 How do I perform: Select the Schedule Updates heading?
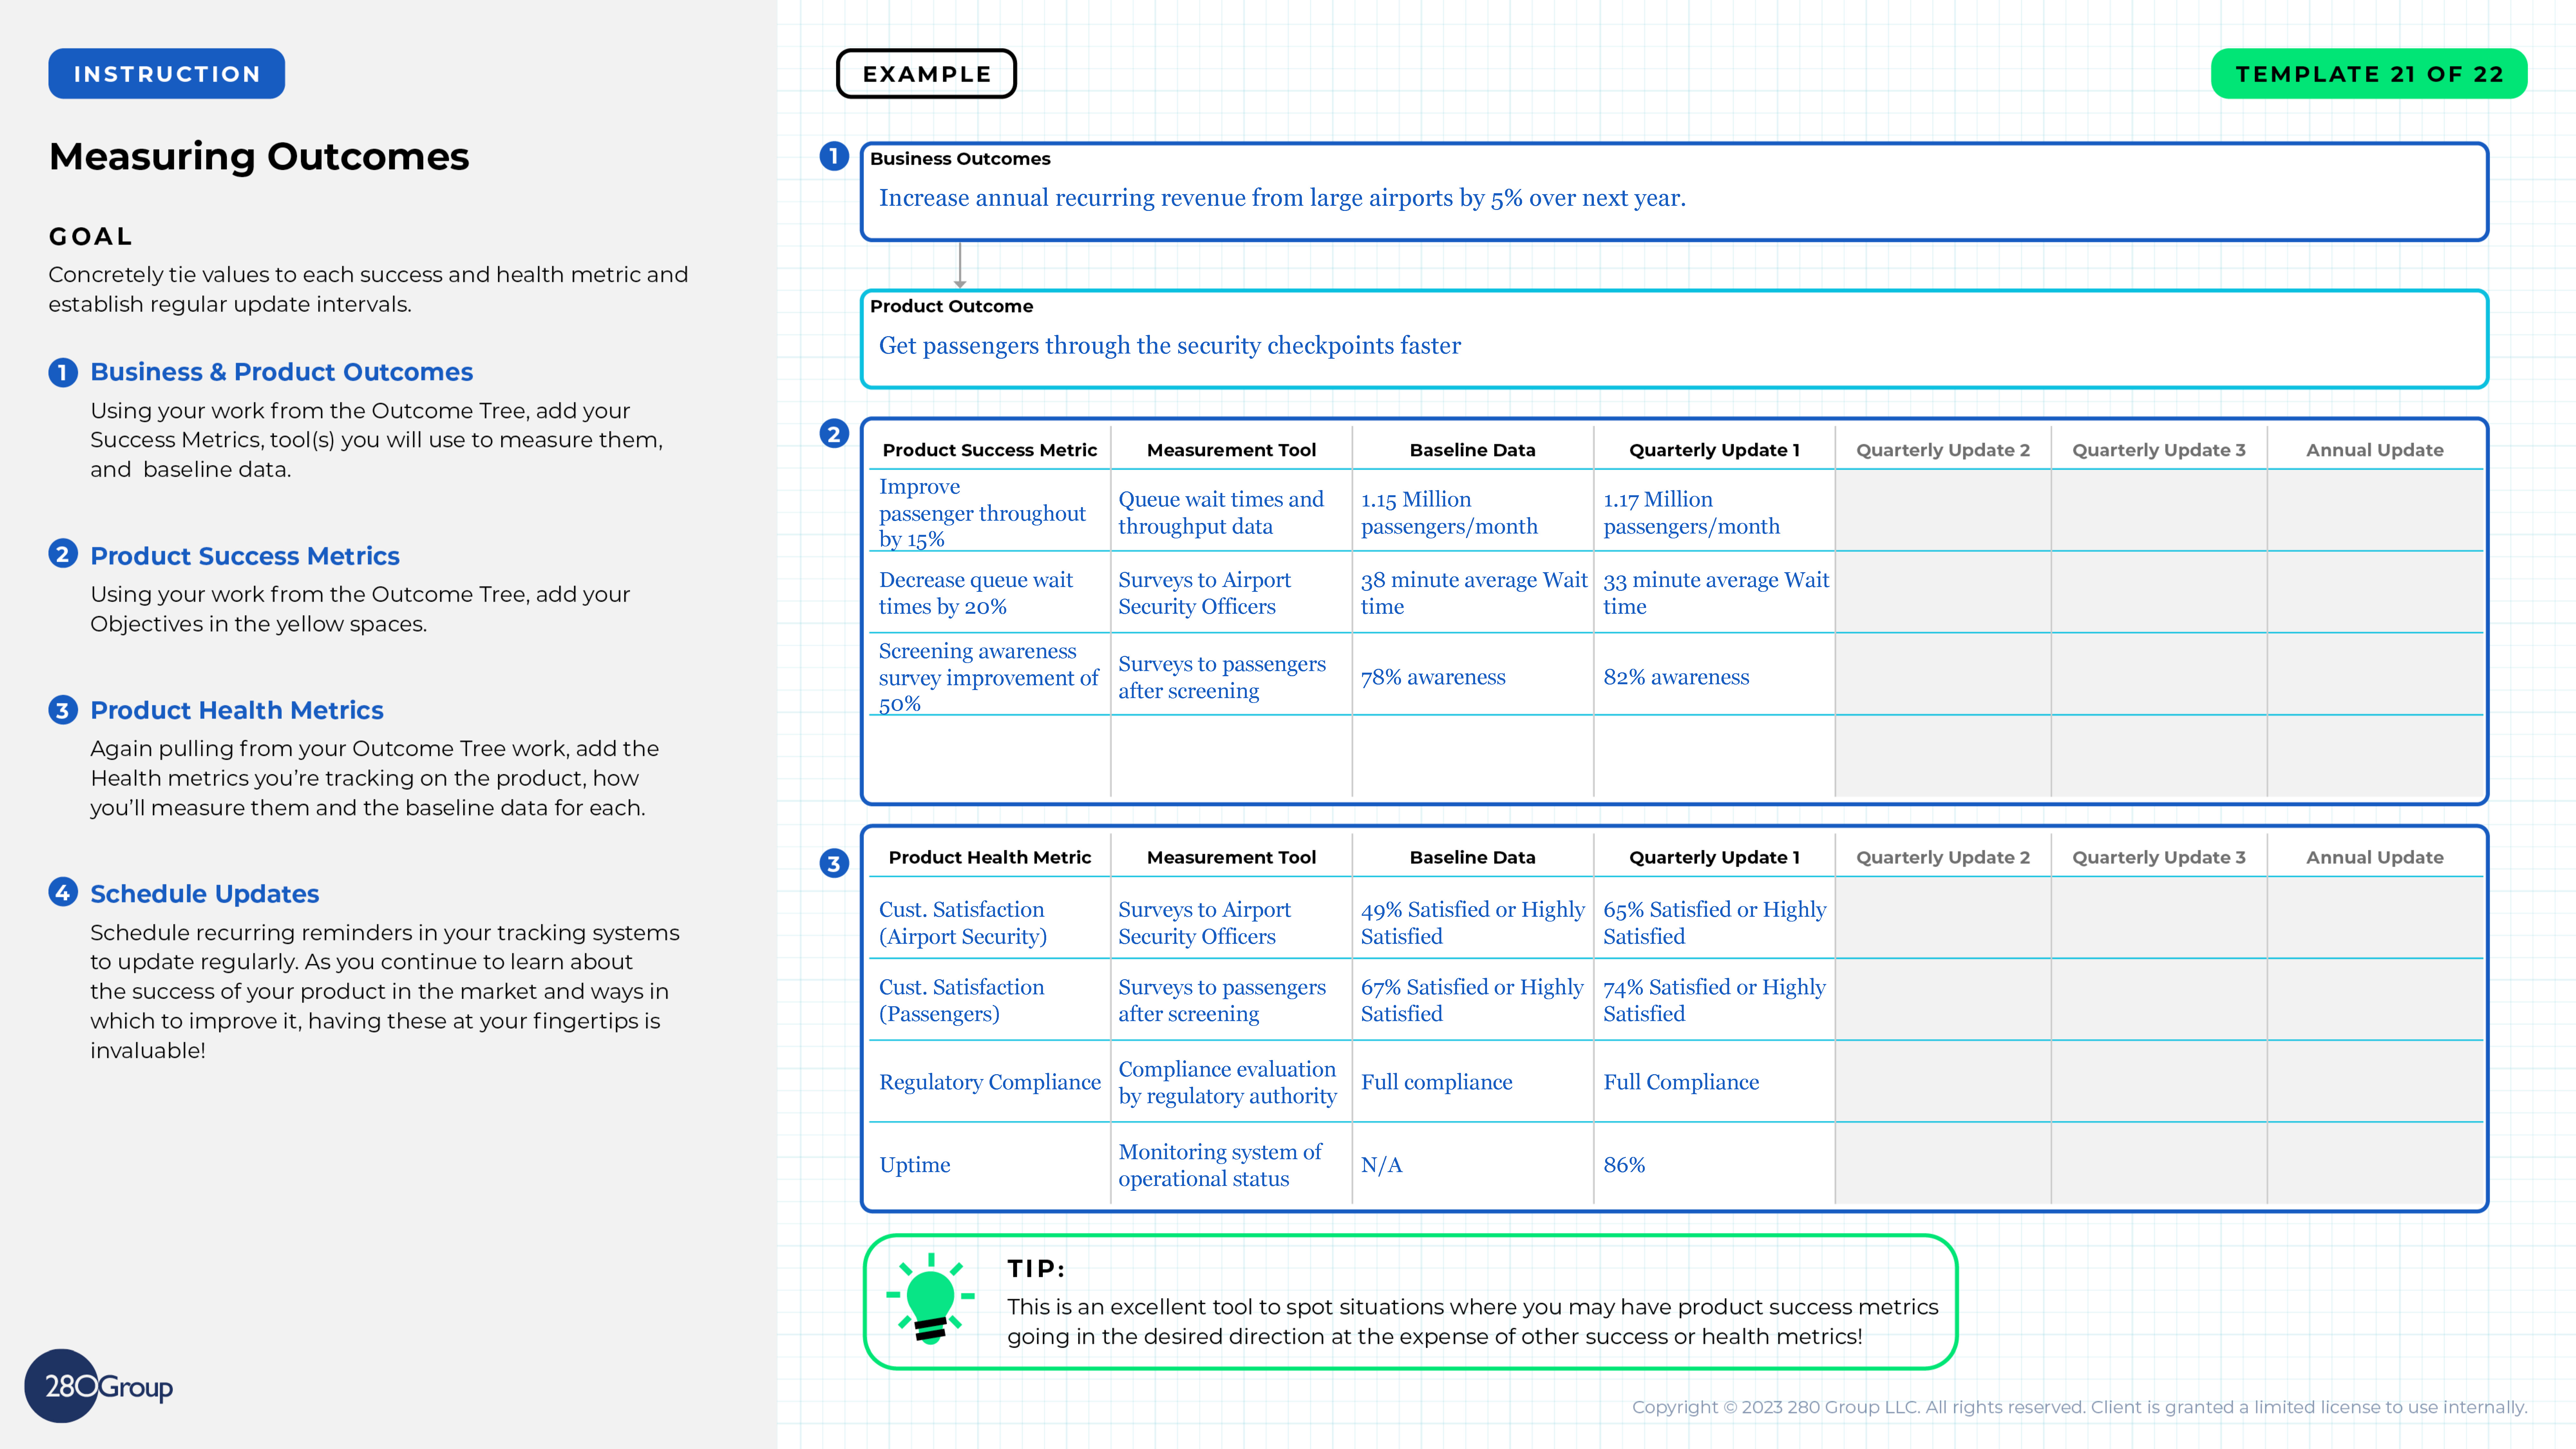[x=205, y=894]
